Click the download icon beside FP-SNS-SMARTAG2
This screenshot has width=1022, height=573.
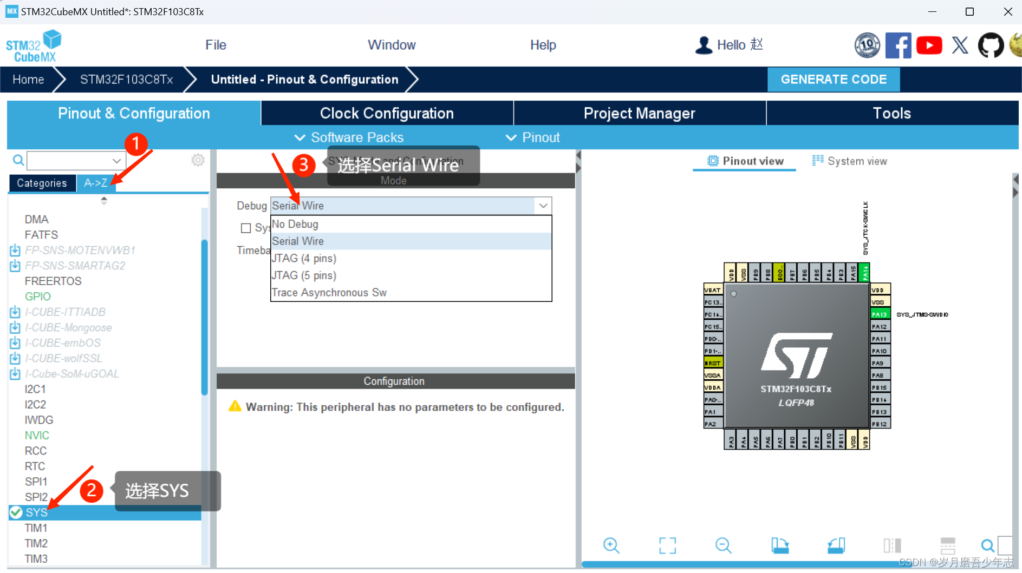point(15,266)
